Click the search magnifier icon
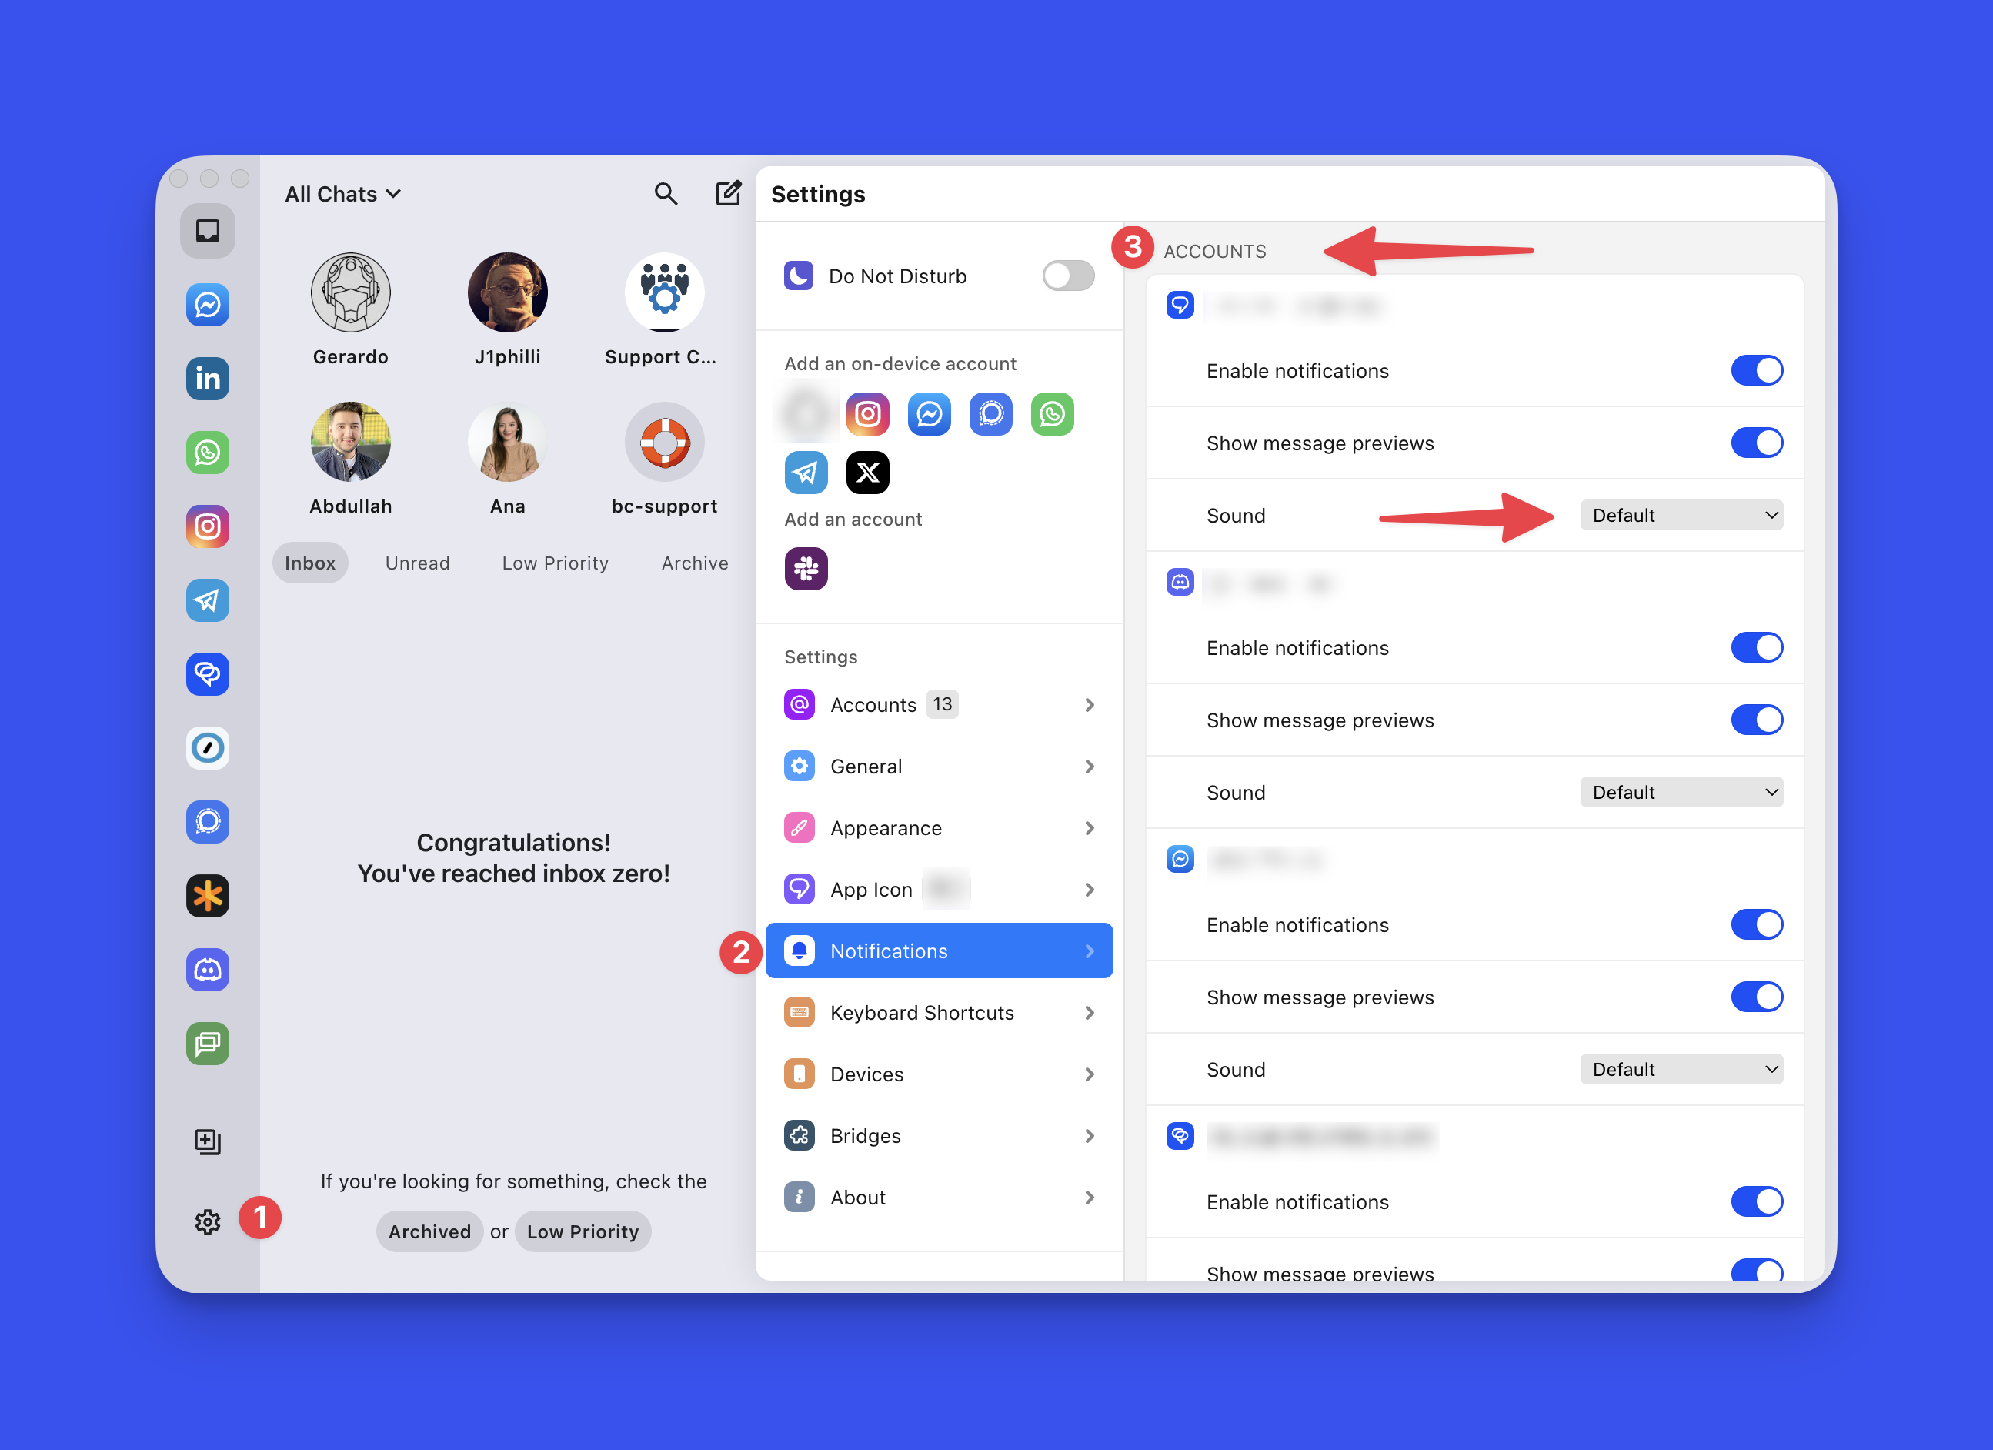Screen dimensions: 1993x1450 tap(665, 193)
